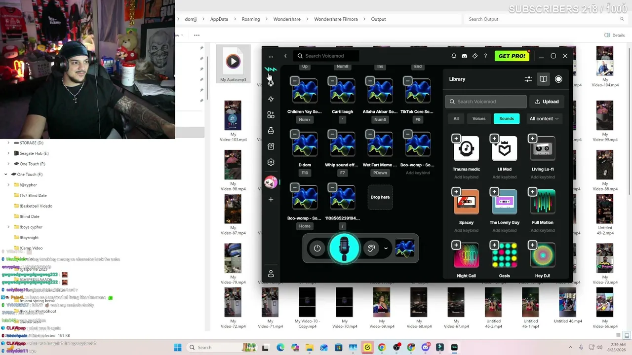632x355 pixels.
Task: Play the Whip sound effect pad
Action: (342, 144)
